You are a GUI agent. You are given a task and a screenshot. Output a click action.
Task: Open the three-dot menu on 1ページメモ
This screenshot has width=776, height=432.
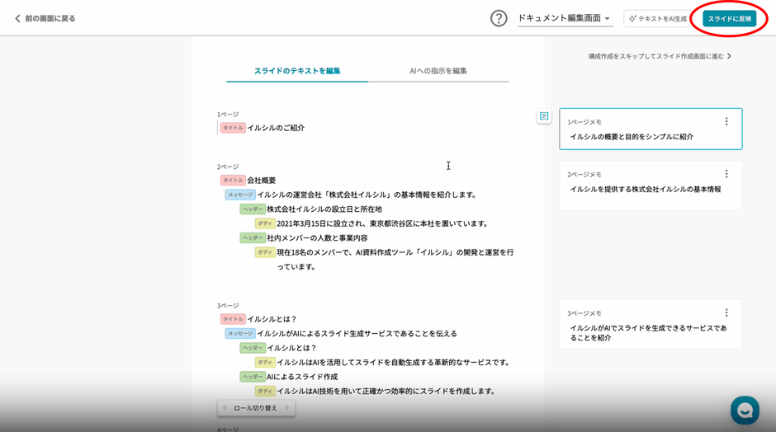726,121
